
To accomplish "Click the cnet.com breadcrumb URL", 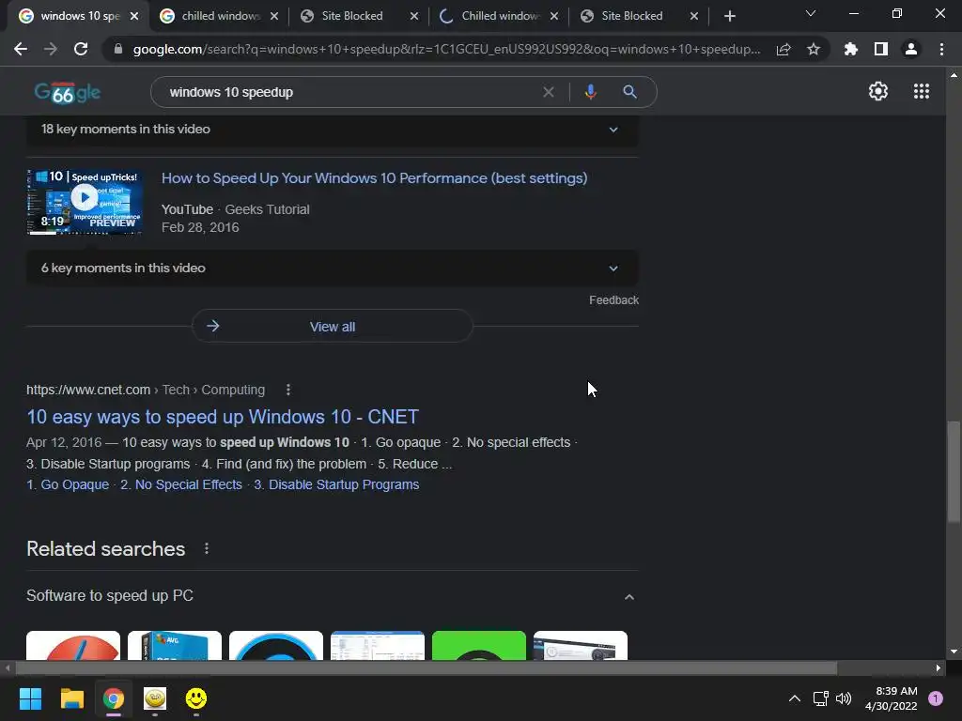I will (x=88, y=390).
